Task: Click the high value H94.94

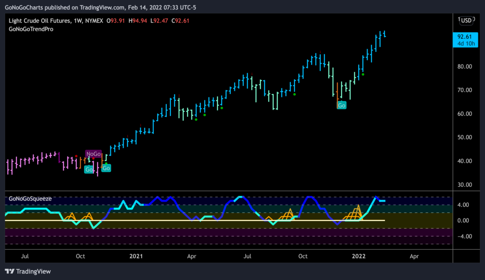Action: pyautogui.click(x=138, y=21)
